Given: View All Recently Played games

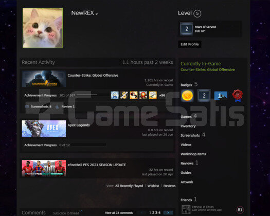Looking at the screenshot, I should 129,186.
